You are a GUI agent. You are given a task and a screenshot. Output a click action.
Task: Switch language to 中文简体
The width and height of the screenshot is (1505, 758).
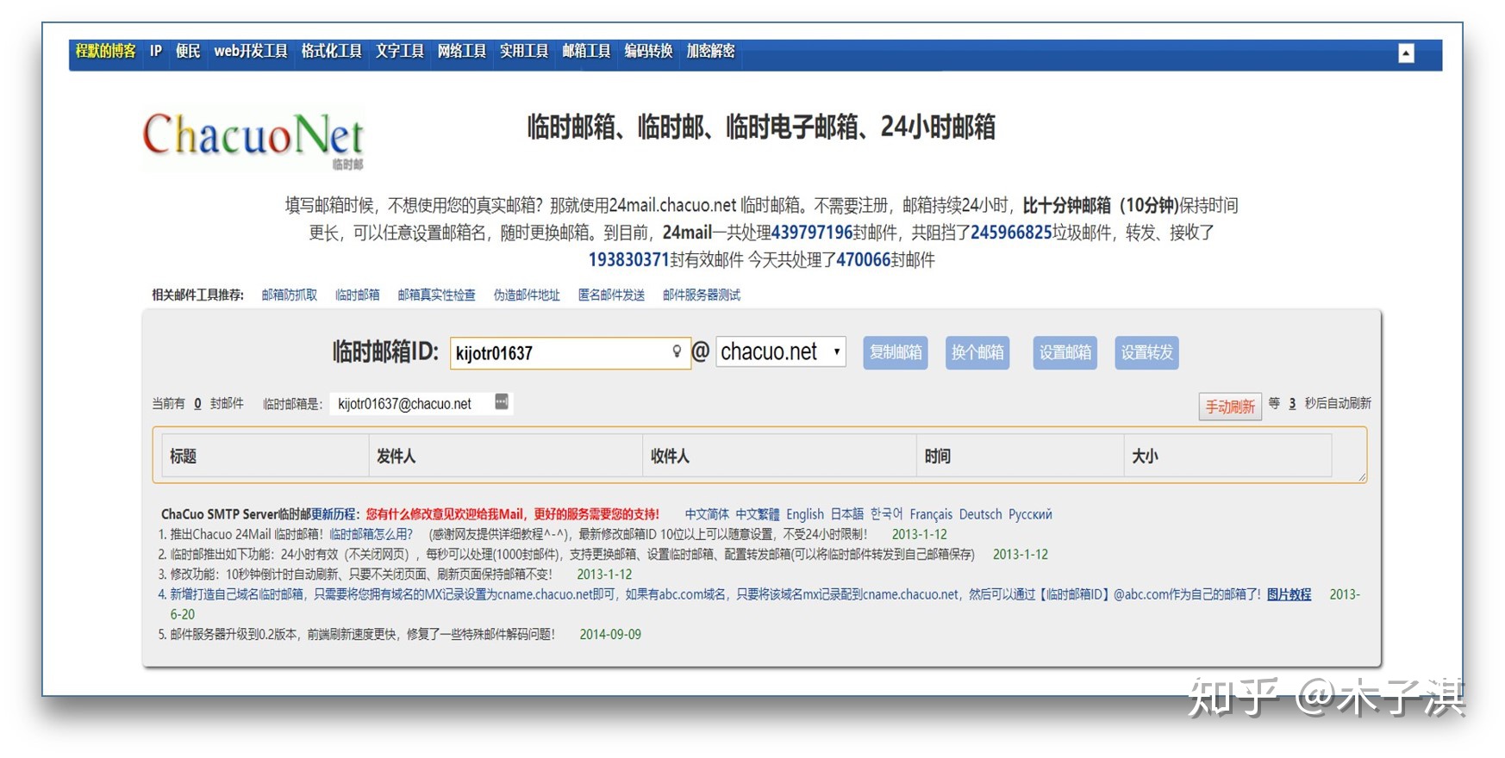click(707, 514)
